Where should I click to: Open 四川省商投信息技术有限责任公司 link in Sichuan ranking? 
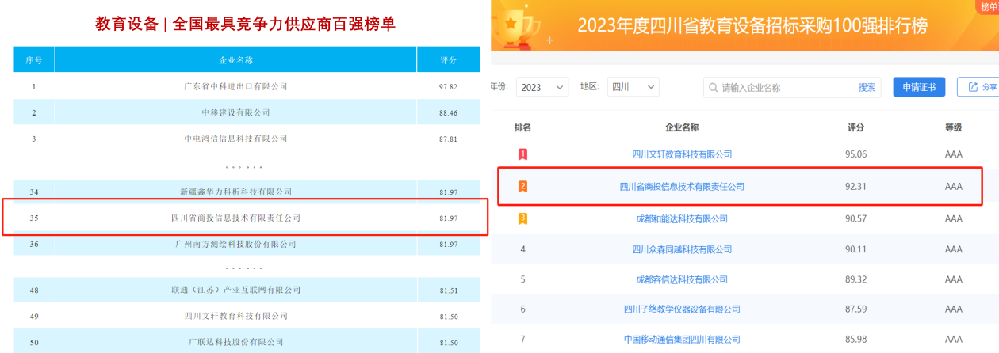point(682,187)
